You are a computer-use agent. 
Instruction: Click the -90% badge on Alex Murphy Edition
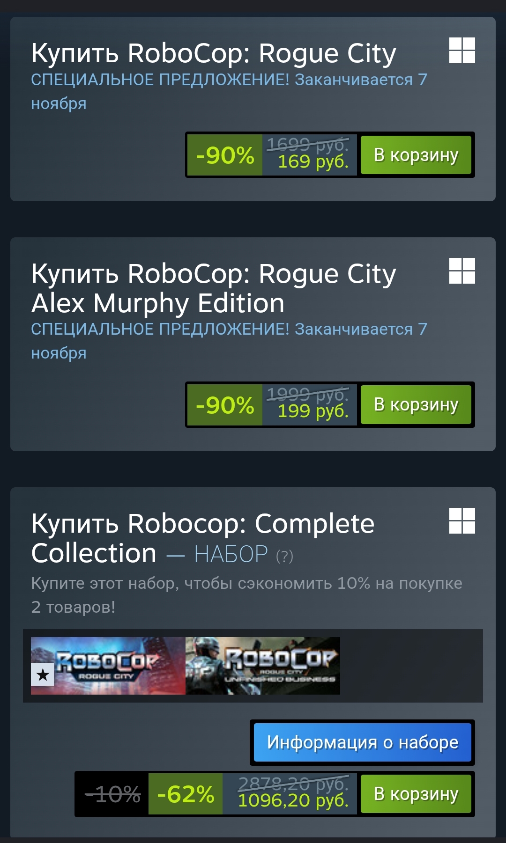point(225,405)
